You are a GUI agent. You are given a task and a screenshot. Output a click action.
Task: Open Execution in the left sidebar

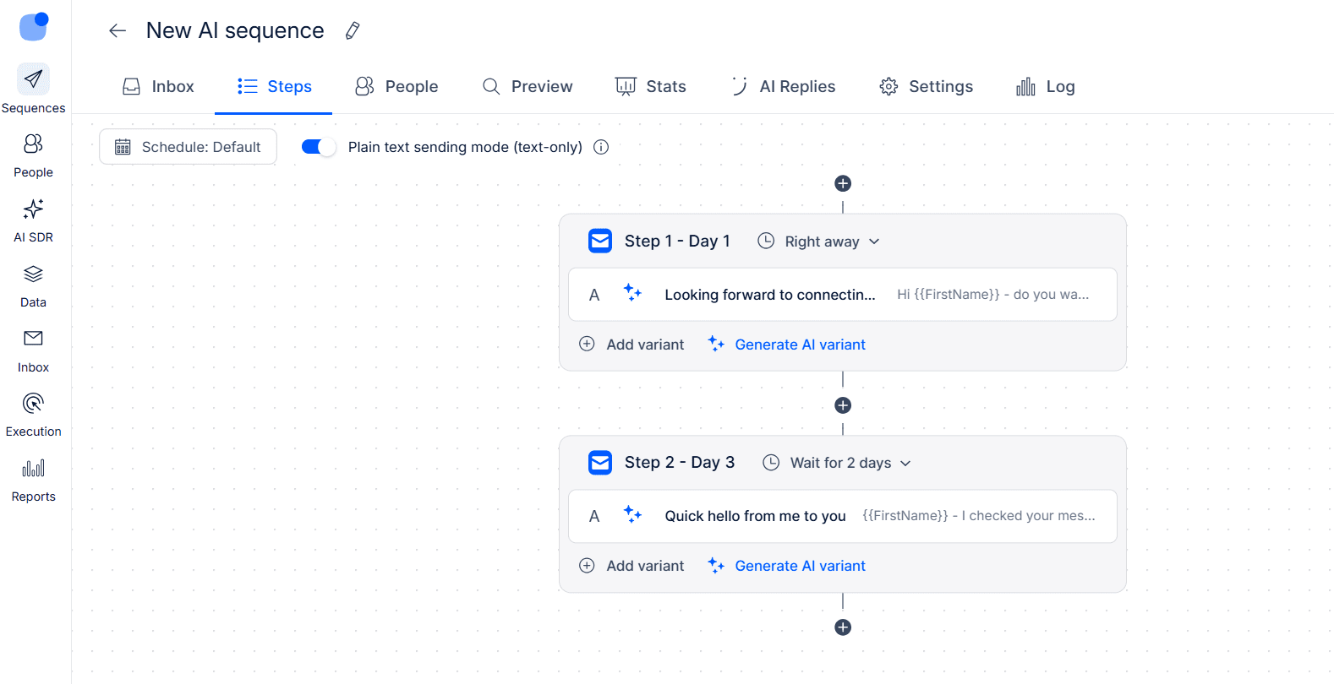(33, 415)
